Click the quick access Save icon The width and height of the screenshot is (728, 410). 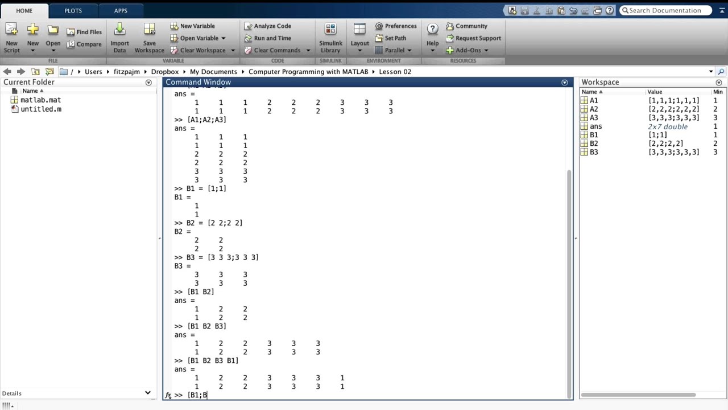click(x=525, y=10)
